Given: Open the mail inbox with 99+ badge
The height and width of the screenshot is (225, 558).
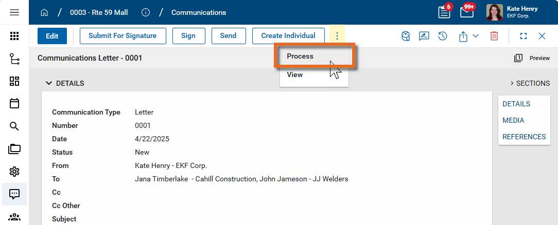Looking at the screenshot, I should [467, 12].
